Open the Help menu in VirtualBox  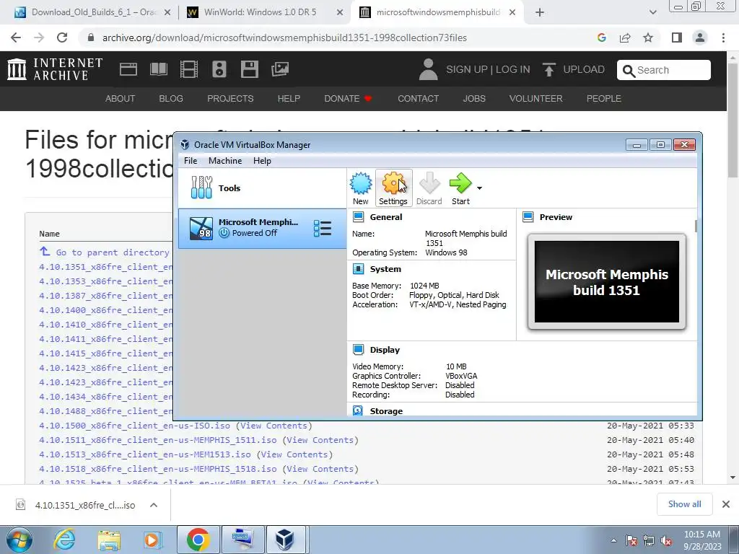(262, 161)
